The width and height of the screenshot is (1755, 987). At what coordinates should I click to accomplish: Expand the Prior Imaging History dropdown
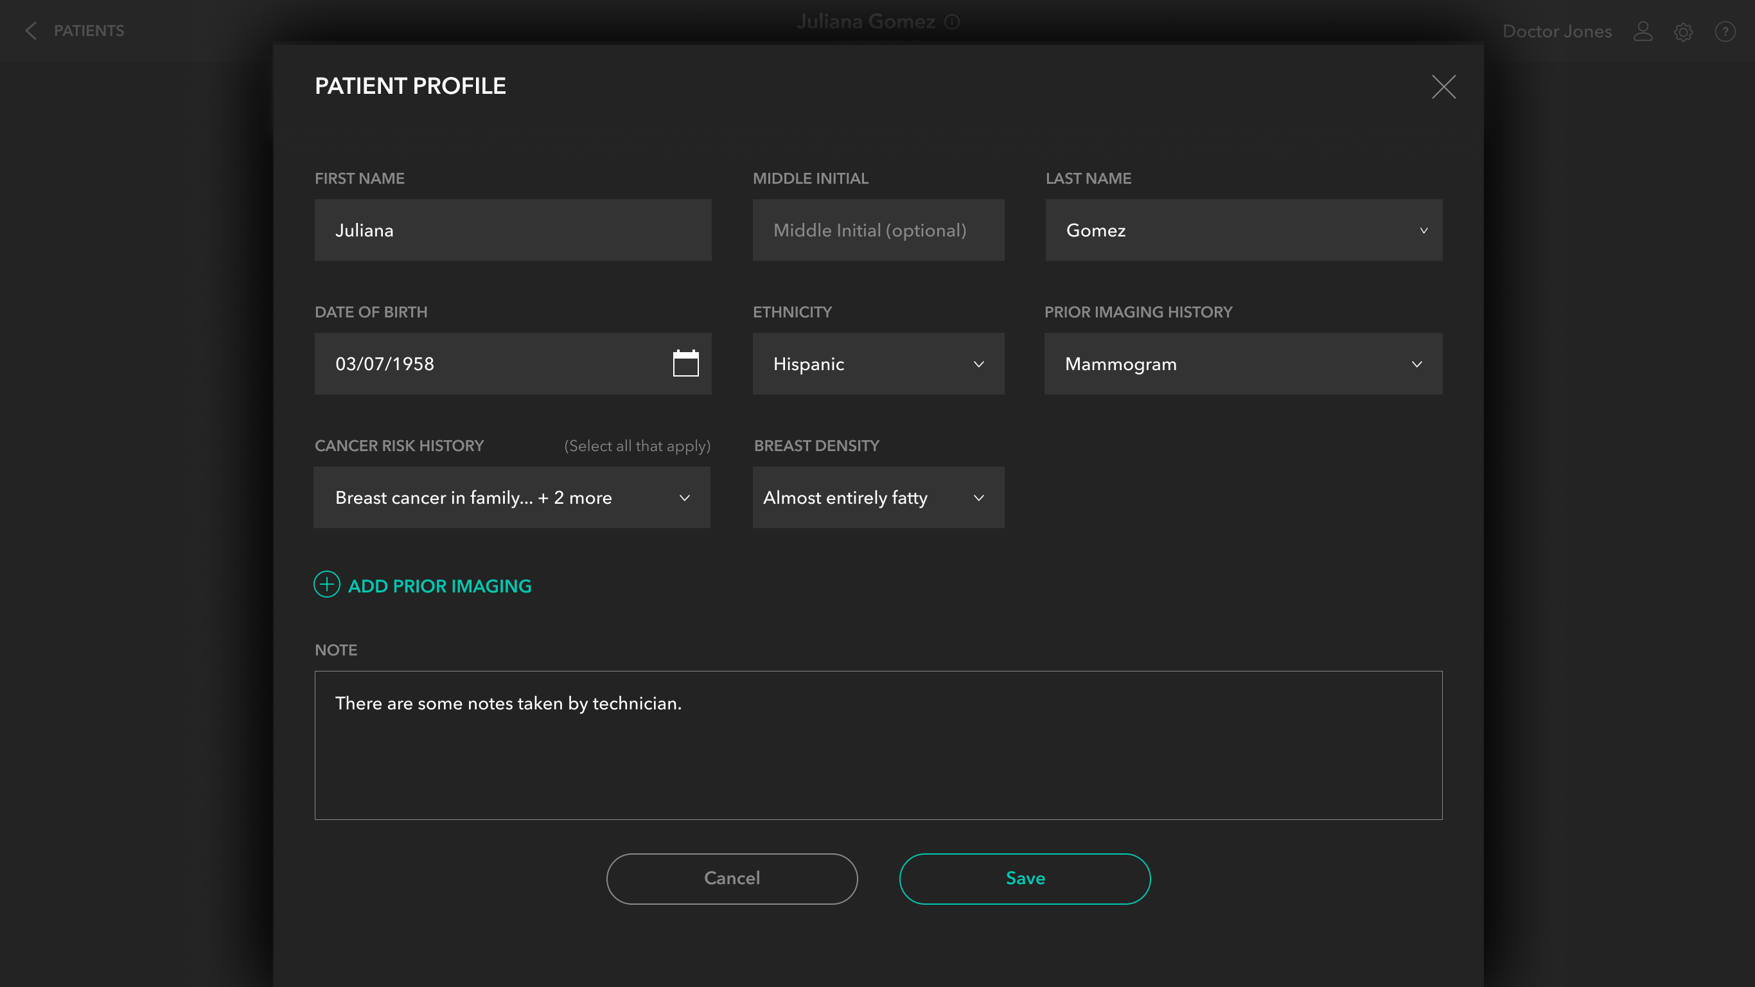pos(1242,364)
